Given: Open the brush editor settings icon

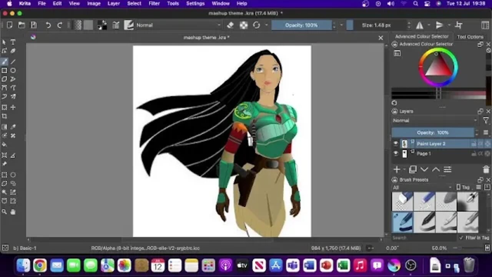Looking at the screenshot, I should 116,25.
